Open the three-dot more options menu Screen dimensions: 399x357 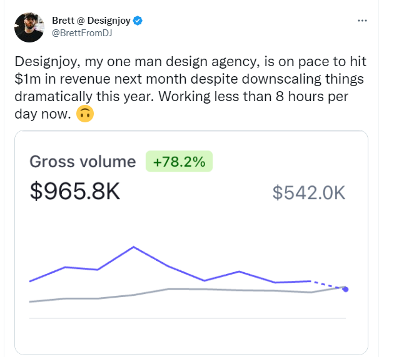362,21
